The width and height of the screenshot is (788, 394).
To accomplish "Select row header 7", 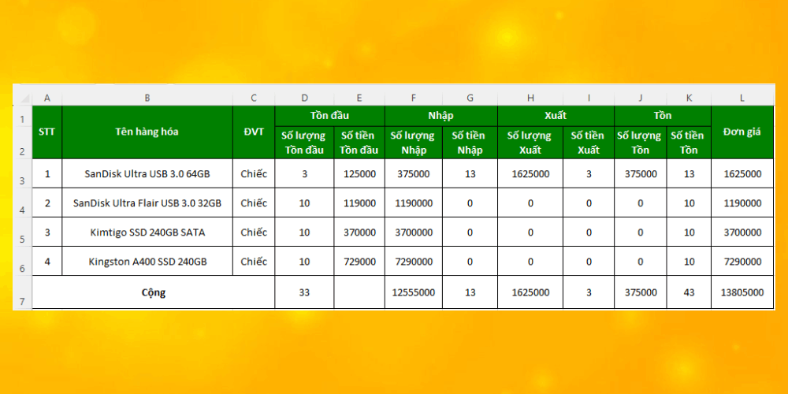I will (22, 292).
